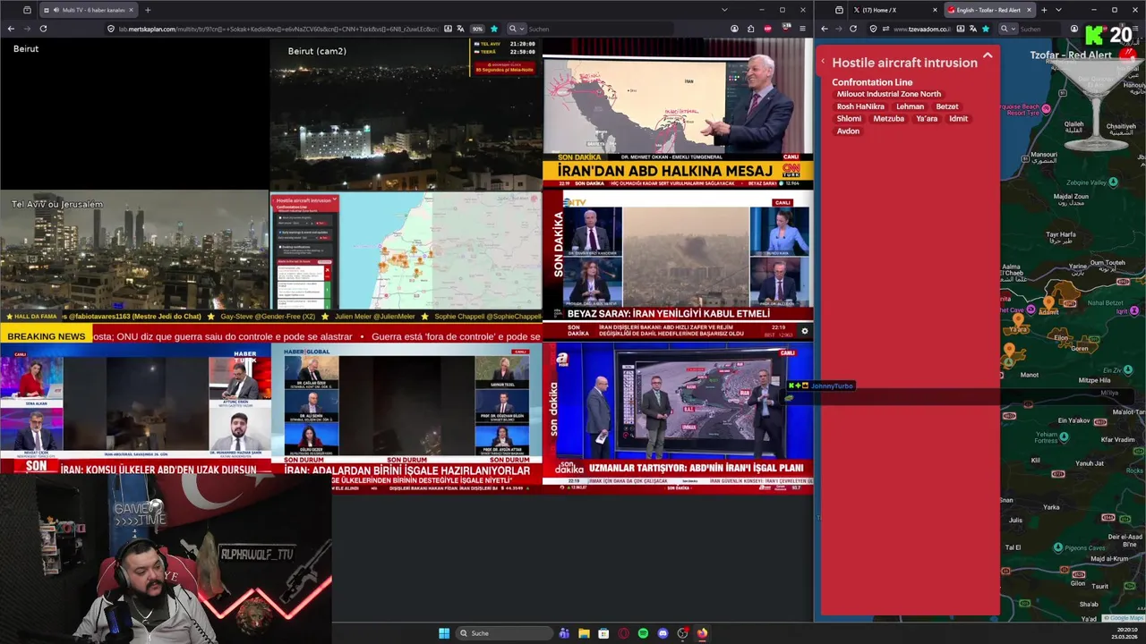Open a new tab in the Multi TV window
The image size is (1146, 644).
[148, 10]
